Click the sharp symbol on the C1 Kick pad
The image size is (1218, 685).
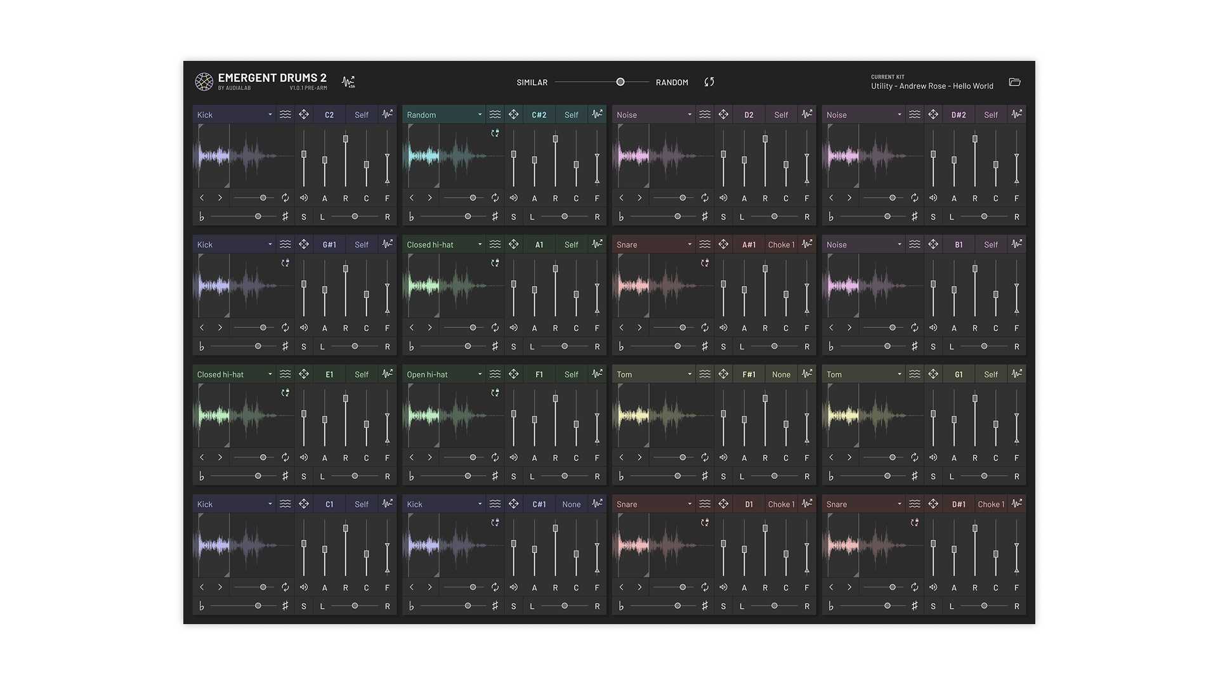point(285,606)
